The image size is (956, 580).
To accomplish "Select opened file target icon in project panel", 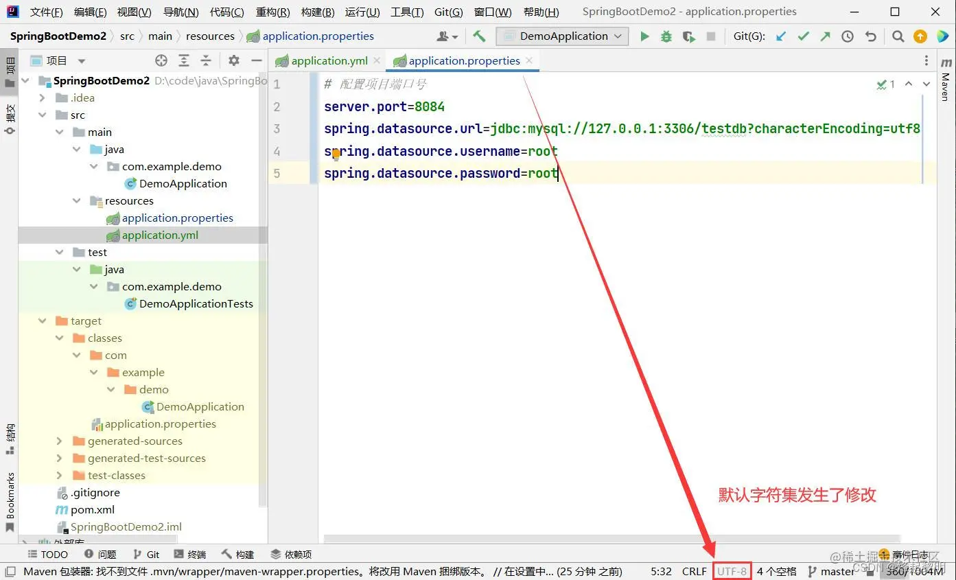I will tap(161, 60).
